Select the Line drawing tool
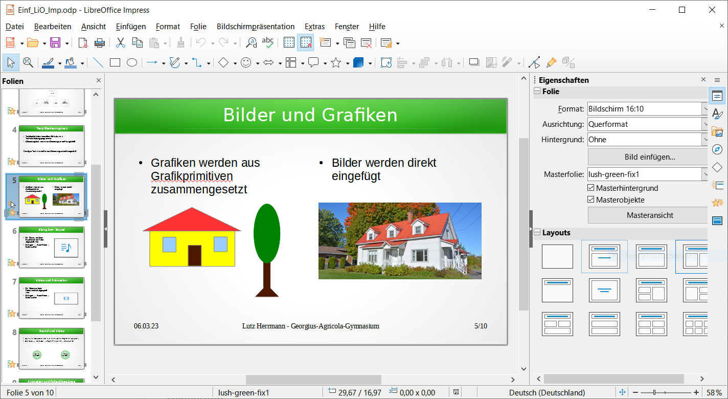Viewport: 728px width, 399px height. click(98, 62)
